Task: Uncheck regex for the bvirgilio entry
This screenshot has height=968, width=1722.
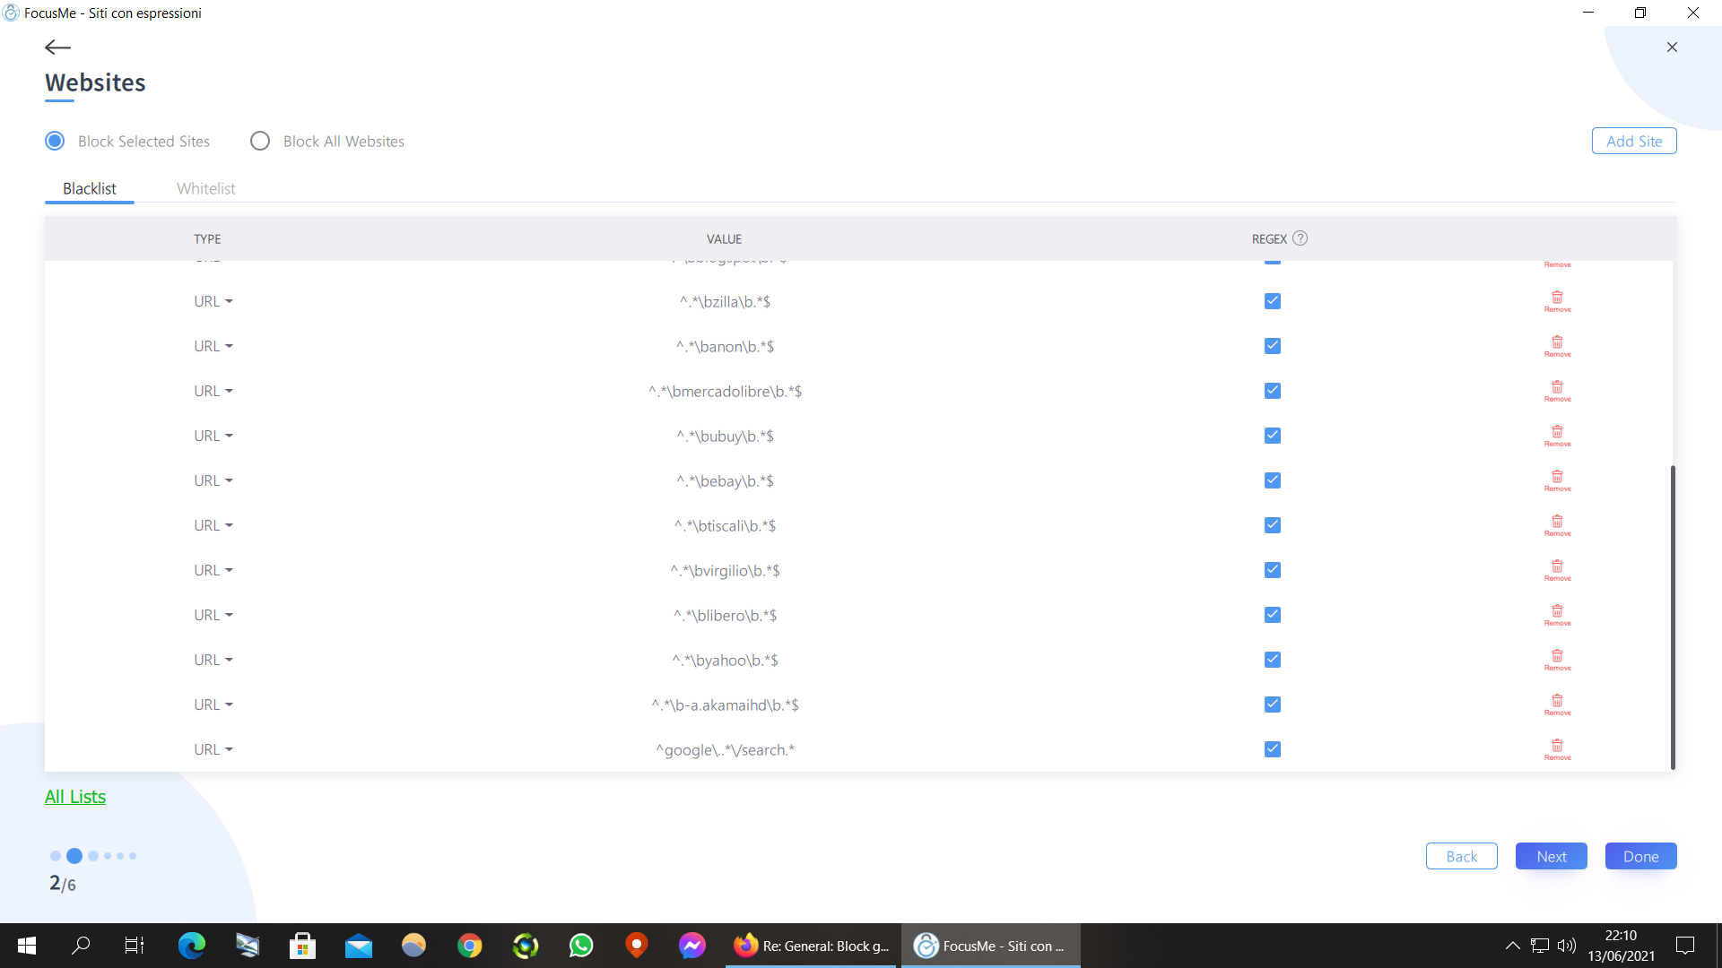Action: tap(1272, 570)
